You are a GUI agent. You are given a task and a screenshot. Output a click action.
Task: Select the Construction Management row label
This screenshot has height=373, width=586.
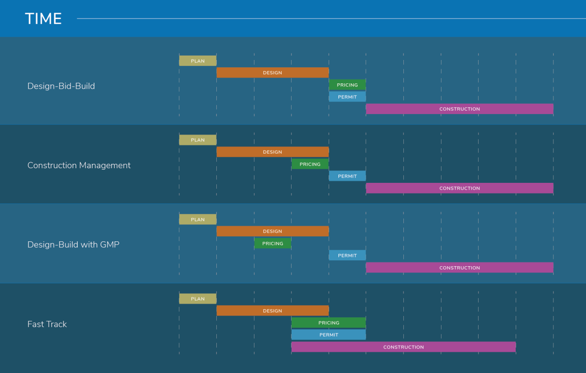click(79, 165)
